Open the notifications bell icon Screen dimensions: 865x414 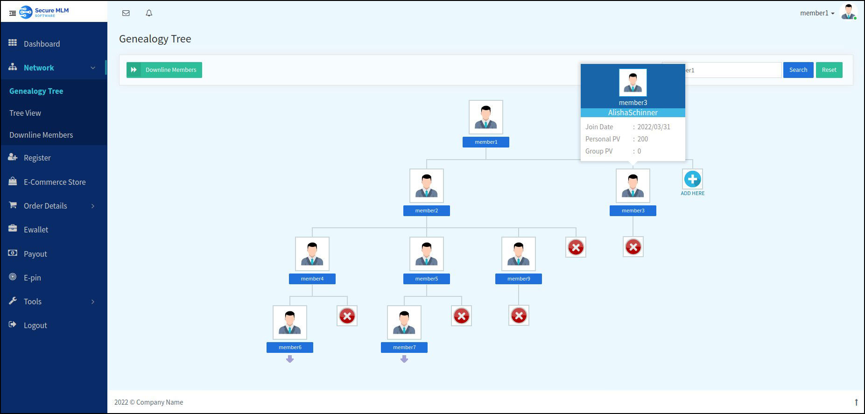tap(149, 13)
